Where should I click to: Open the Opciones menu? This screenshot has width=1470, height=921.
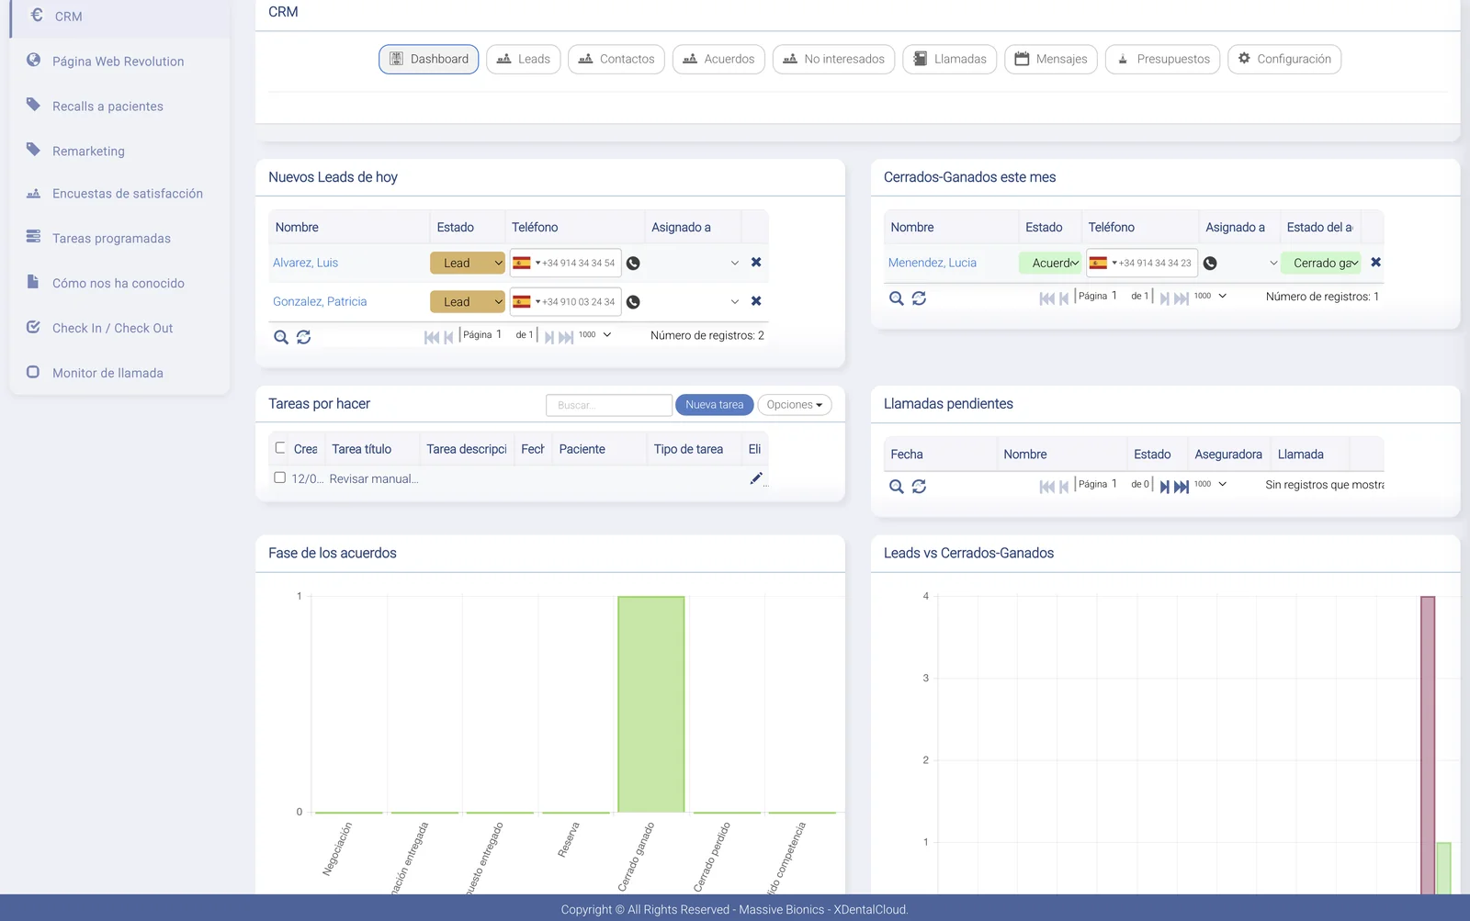(794, 405)
